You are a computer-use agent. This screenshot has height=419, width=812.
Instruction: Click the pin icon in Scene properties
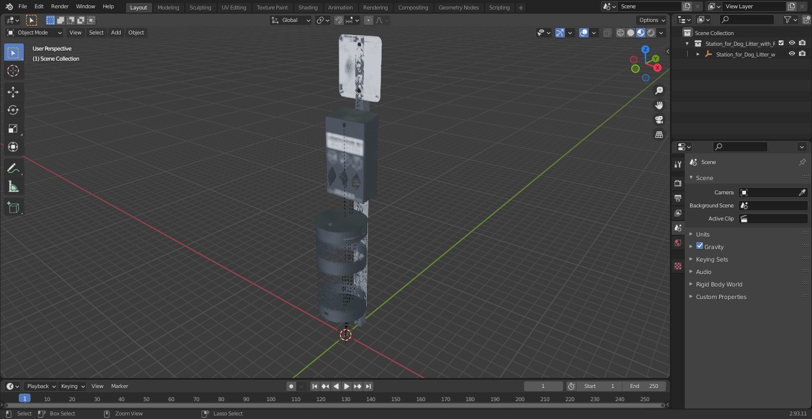(802, 162)
